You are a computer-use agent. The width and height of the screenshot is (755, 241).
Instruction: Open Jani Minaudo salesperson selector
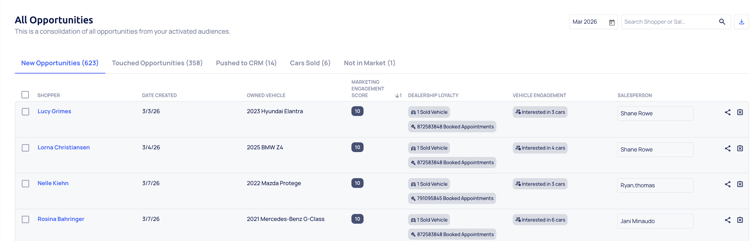pos(655,221)
